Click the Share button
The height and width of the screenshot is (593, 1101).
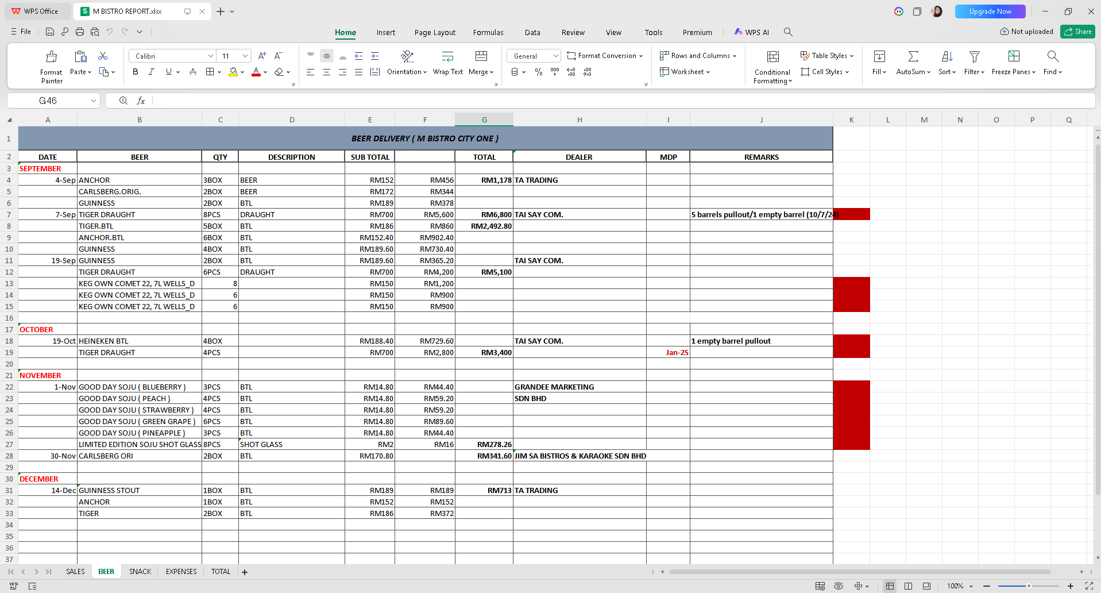[x=1077, y=32]
